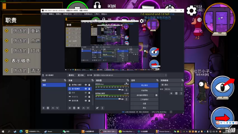This screenshot has width=238, height=134.
Task: Open transition properties dots in 转场特效 panel
Action: (x=181, y=93)
